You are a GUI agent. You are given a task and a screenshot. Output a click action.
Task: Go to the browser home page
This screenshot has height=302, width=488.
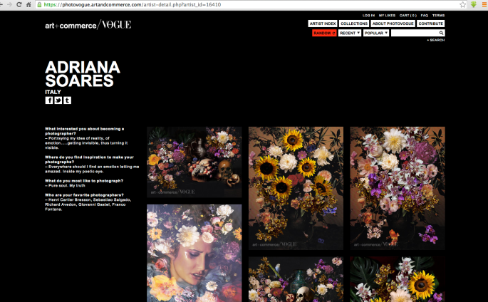(x=28, y=4)
